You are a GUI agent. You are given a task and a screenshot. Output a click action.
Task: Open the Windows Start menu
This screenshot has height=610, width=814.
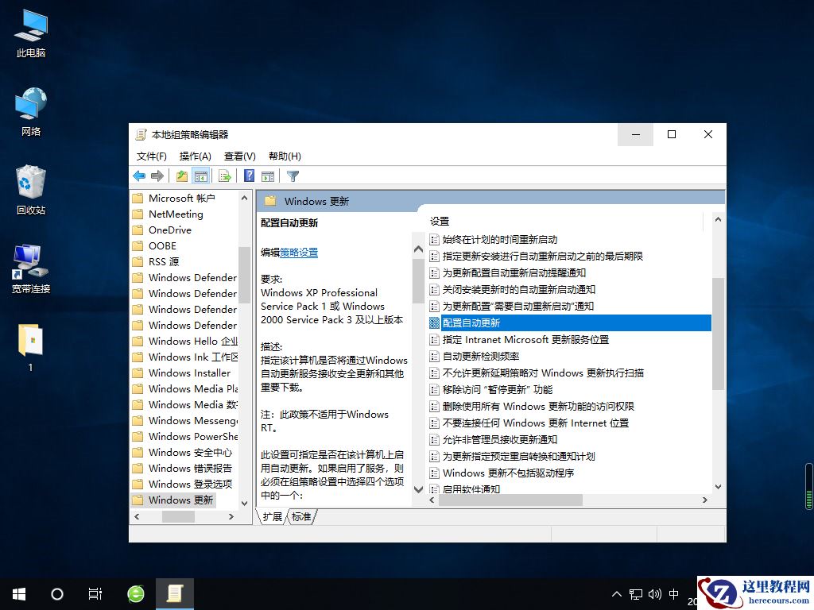pyautogui.click(x=17, y=593)
